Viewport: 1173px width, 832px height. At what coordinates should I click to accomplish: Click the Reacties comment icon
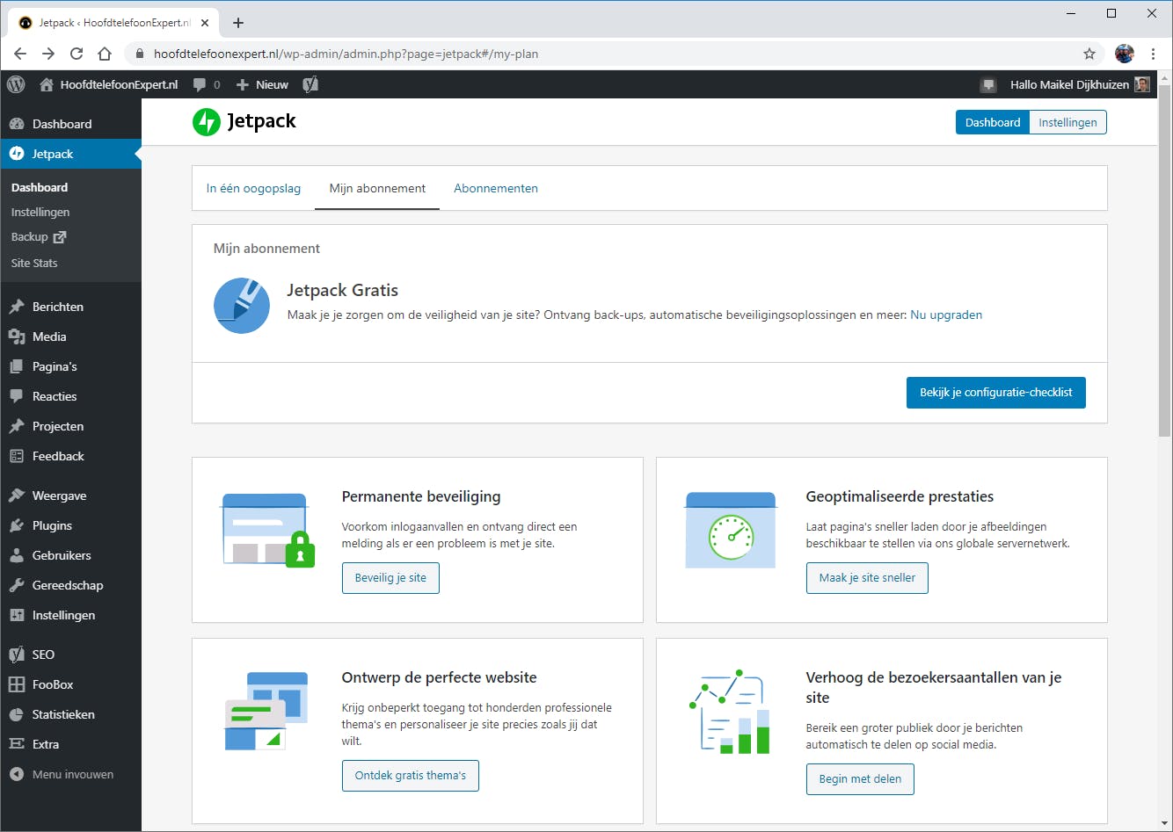pyautogui.click(x=17, y=396)
